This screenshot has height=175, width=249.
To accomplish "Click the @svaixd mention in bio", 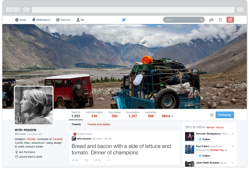I will [57, 139].
